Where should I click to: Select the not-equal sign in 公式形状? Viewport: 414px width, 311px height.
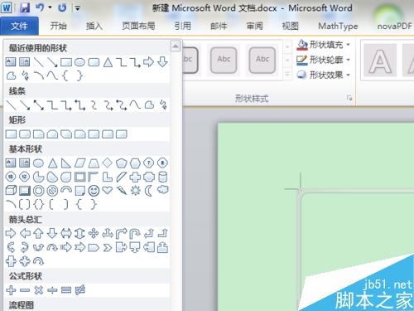click(80, 290)
